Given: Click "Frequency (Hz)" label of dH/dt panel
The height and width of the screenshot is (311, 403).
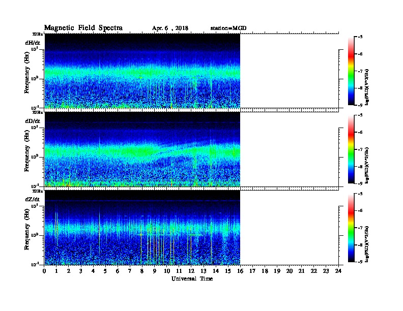Looking at the screenshot, I should 27,73.
